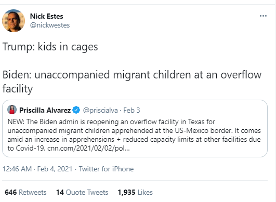Open Priscilla Alvarez name in quoted tweet

(x=45, y=110)
